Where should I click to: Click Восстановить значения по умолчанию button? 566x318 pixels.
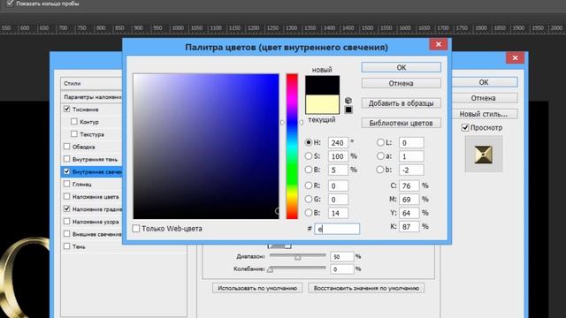tap(366, 288)
